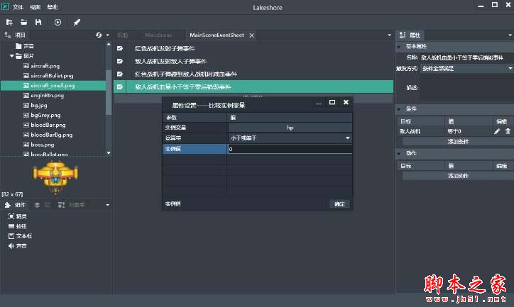Click the save toolbar icon
Image resolution: width=514 pixels, height=307 pixels.
pyautogui.click(x=38, y=22)
